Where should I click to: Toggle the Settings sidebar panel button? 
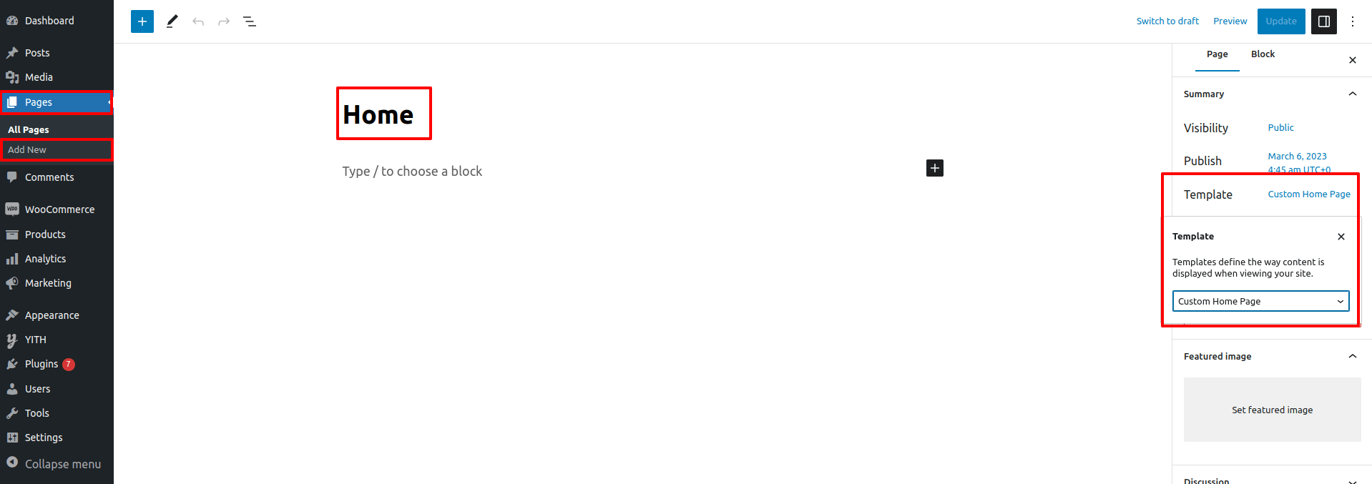[1323, 21]
